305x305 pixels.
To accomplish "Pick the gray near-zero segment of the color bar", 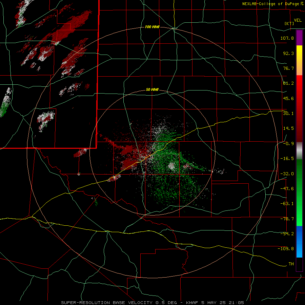I will coord(299,151).
